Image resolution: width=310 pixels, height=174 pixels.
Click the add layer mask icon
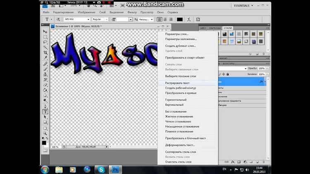pos(239,162)
